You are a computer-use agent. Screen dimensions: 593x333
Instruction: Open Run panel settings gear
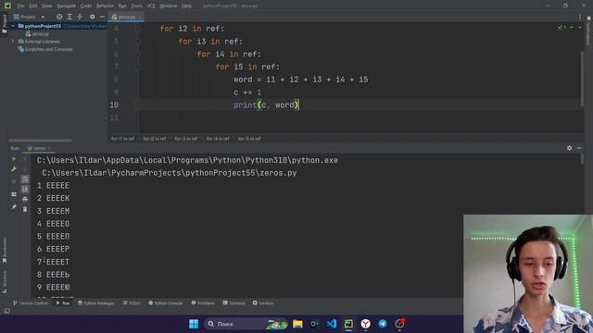point(569,148)
